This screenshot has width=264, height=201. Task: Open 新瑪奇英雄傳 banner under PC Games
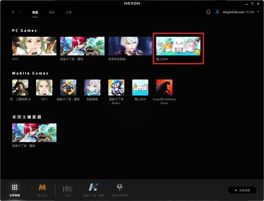tap(130, 46)
